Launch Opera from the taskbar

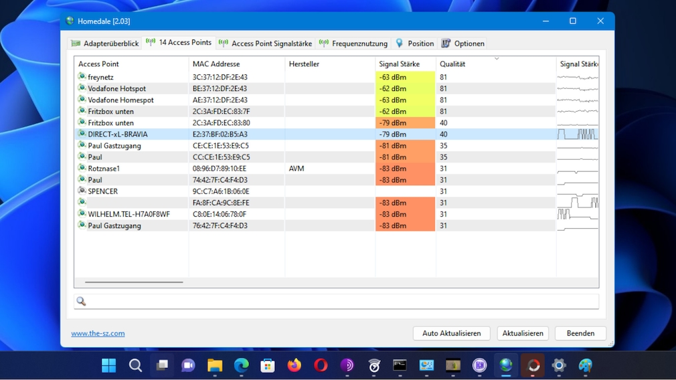point(321,365)
